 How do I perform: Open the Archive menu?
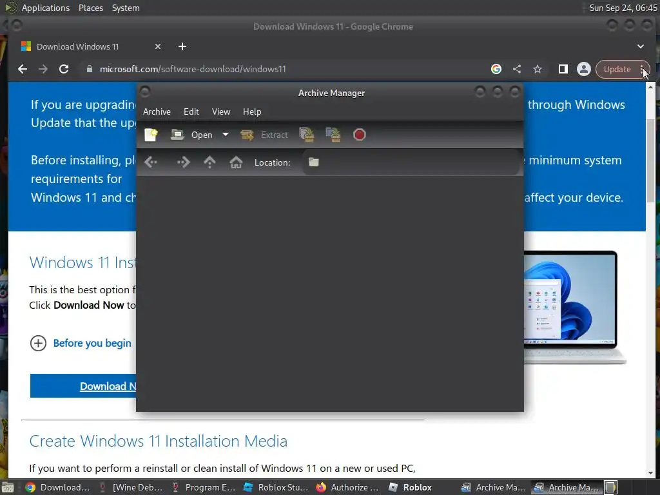pyautogui.click(x=157, y=112)
